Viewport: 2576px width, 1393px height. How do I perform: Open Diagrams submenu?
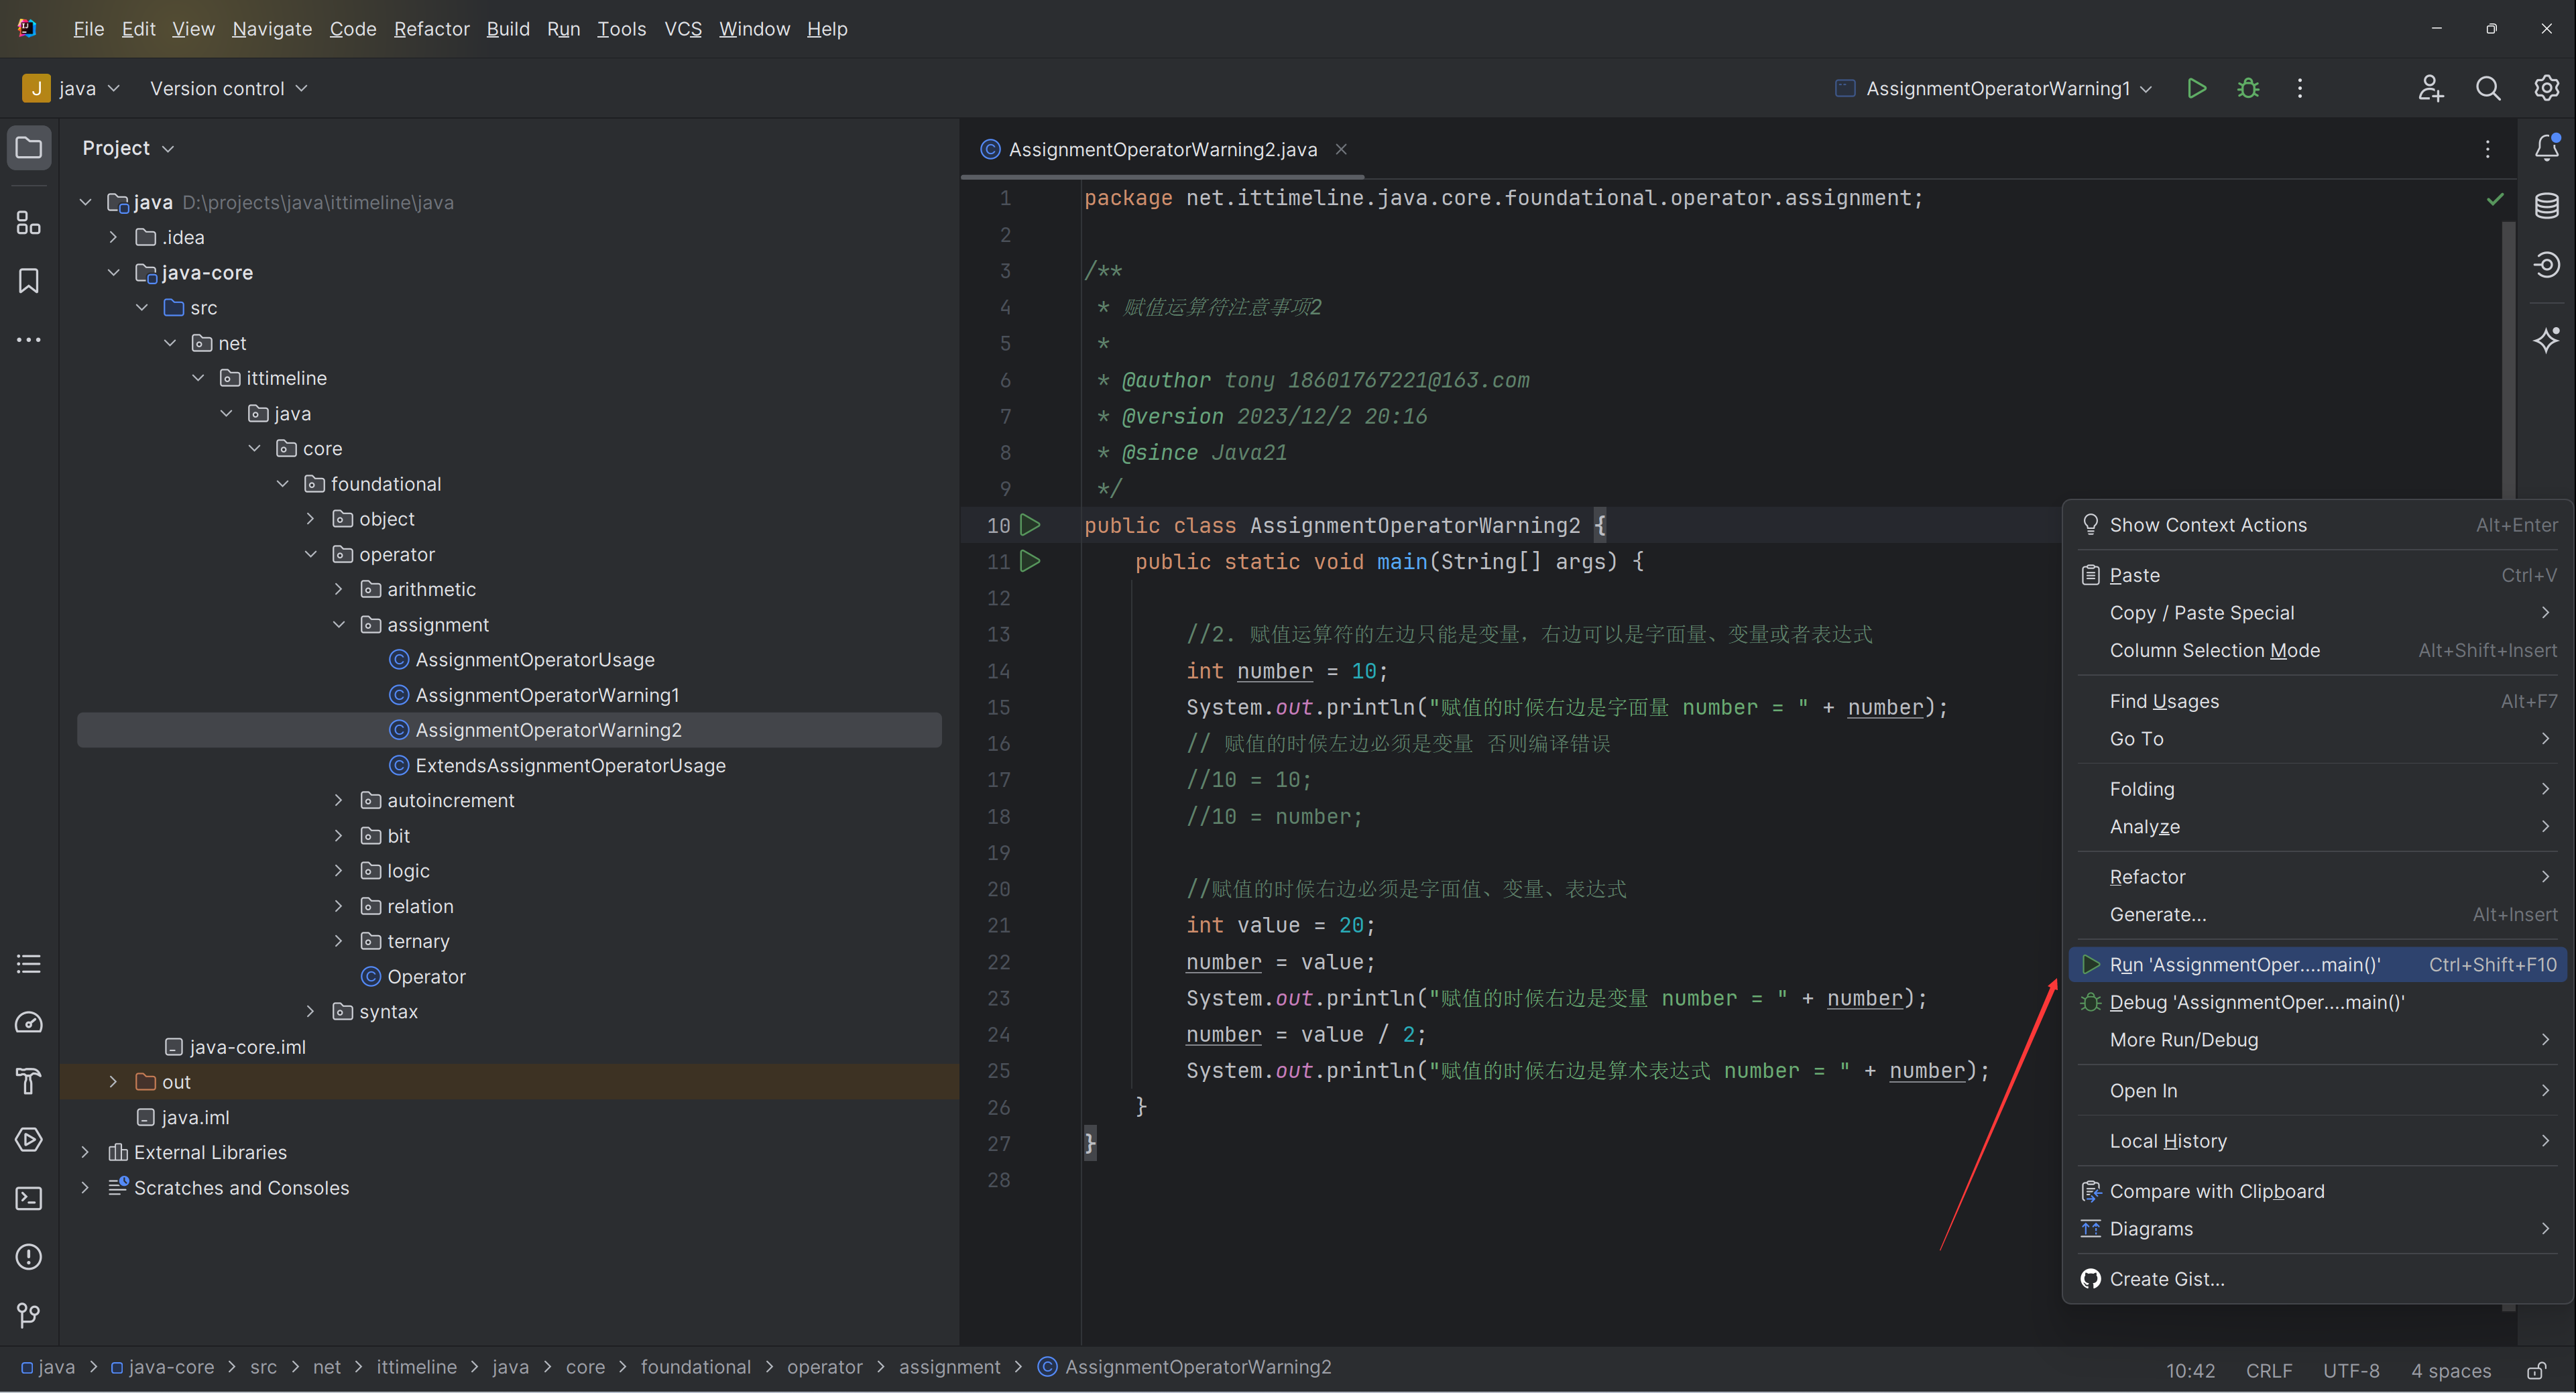pos(2318,1229)
